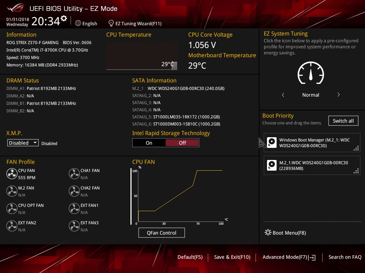The image size is (365, 273).
Task: Turn Intel Rapid Storage Technology On
Action: 149,143
